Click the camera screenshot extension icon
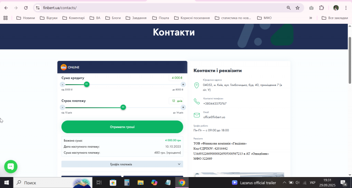This screenshot has height=188, width=352. (311, 8)
